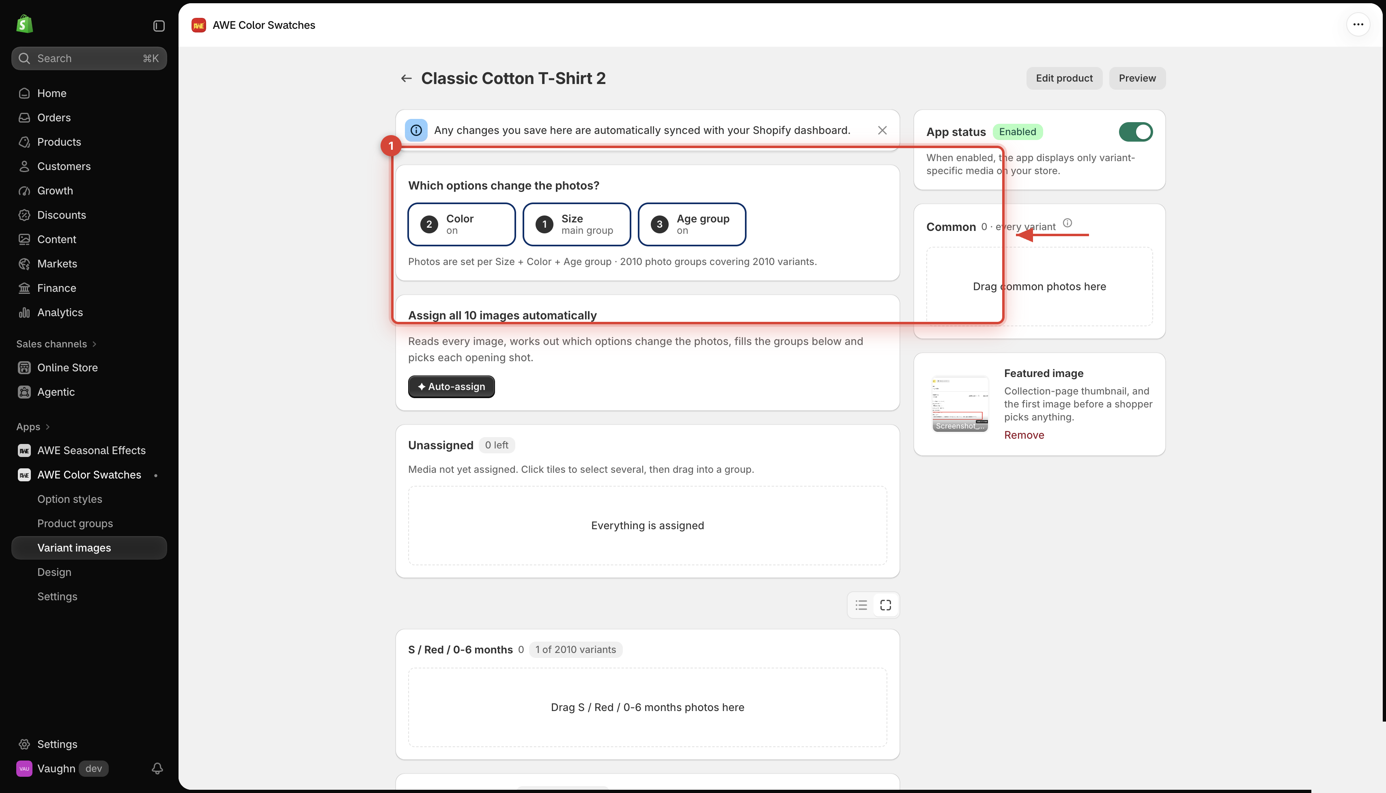Expand the Apps section
This screenshot has width=1386, height=793.
pos(33,427)
